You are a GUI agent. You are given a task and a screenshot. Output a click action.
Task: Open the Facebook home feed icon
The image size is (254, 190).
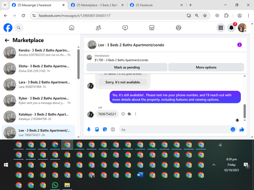(x=72, y=28)
